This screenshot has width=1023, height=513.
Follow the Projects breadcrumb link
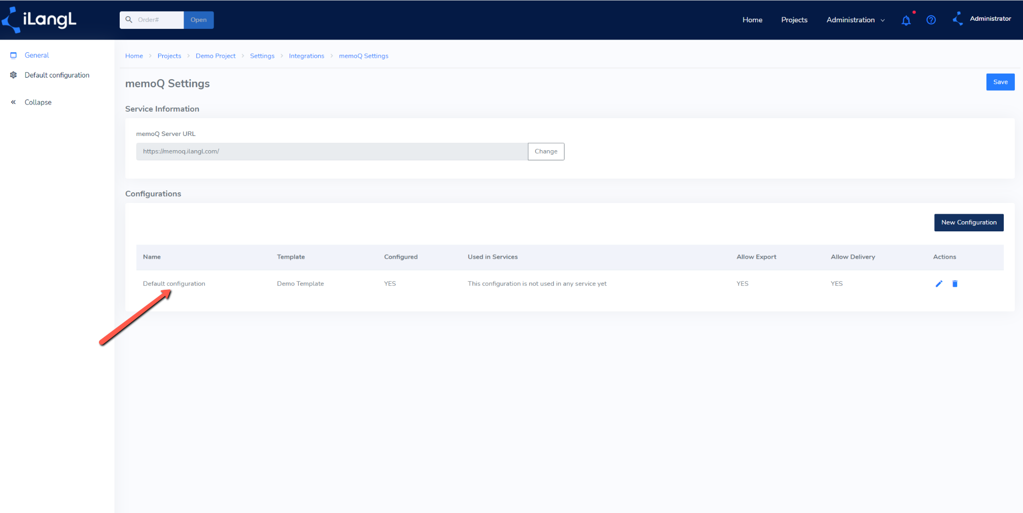[x=169, y=56]
